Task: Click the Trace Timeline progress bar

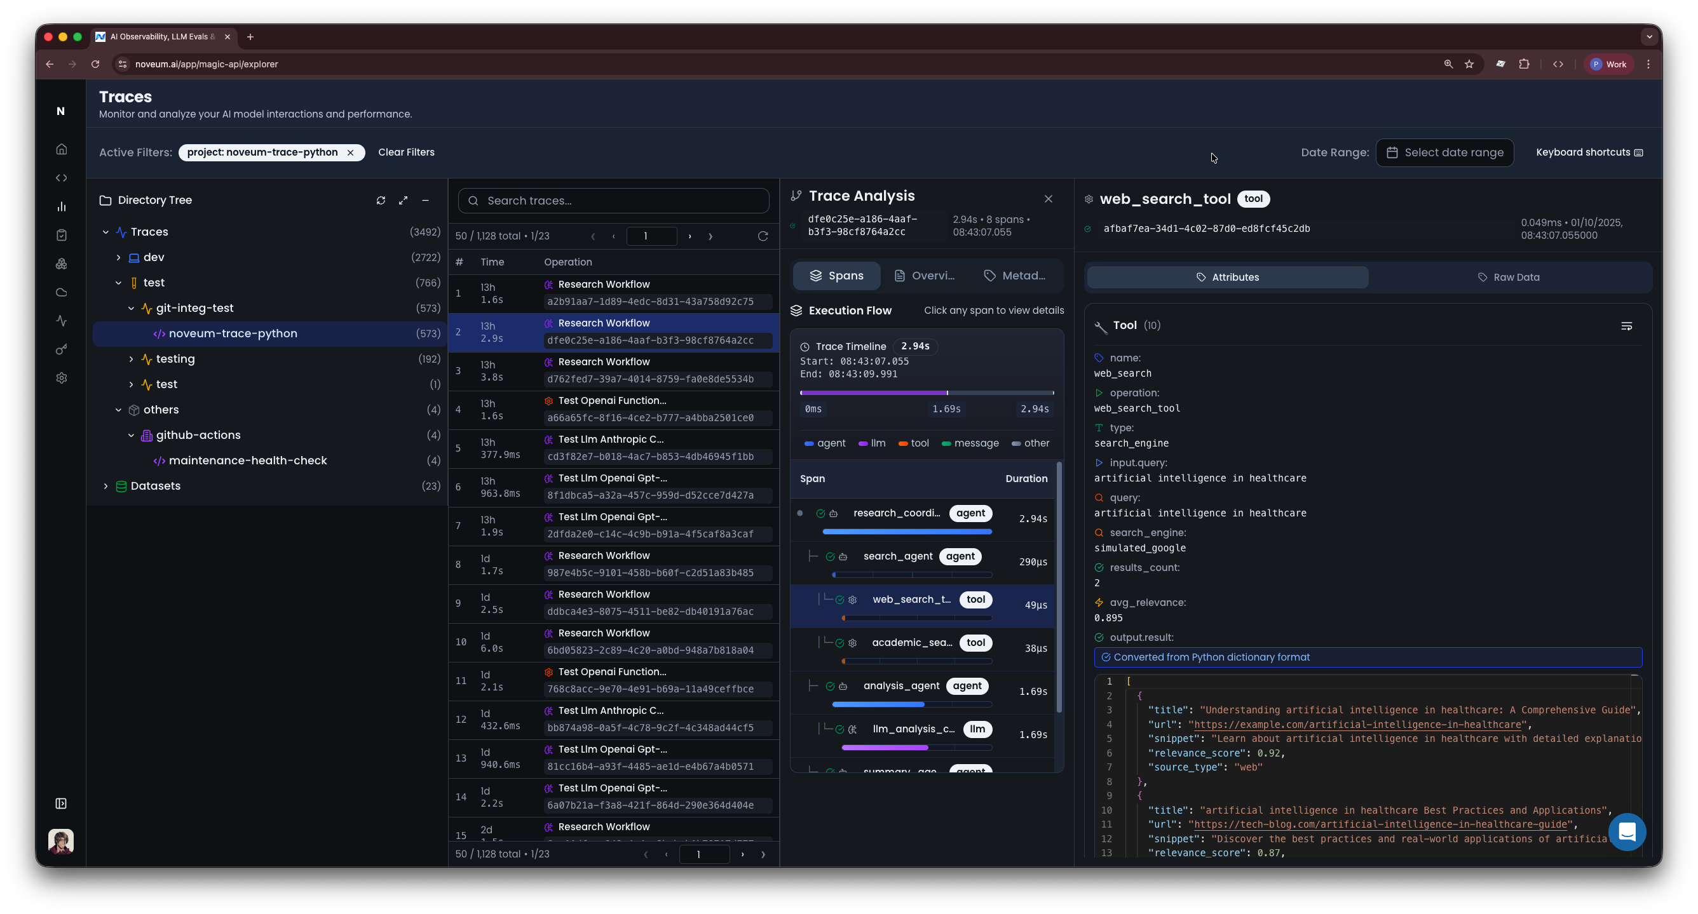Action: click(x=926, y=393)
